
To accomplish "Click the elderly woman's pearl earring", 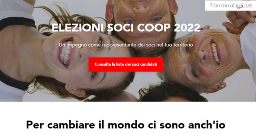I will pos(222,86).
